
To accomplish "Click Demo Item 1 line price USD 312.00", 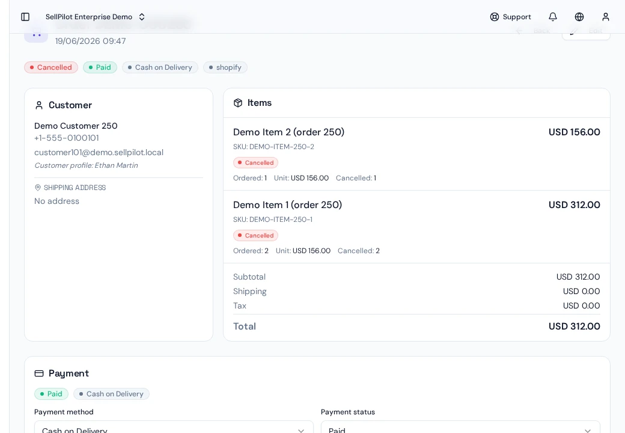I will click(575, 205).
